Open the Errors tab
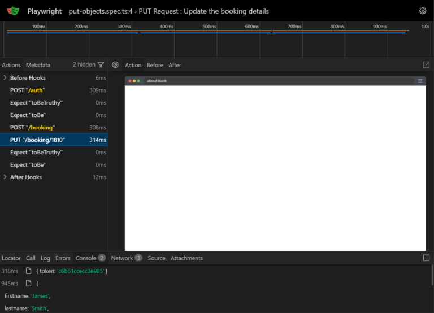Image resolution: width=434 pixels, height=313 pixels. 63,258
